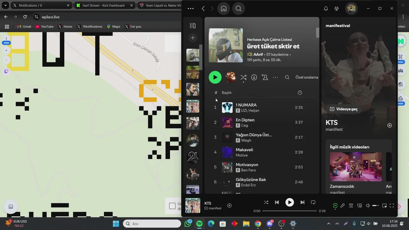Viewport: 409px width, 230px height.
Task: Create a playlist with the sidebar plus
Action: (x=193, y=38)
